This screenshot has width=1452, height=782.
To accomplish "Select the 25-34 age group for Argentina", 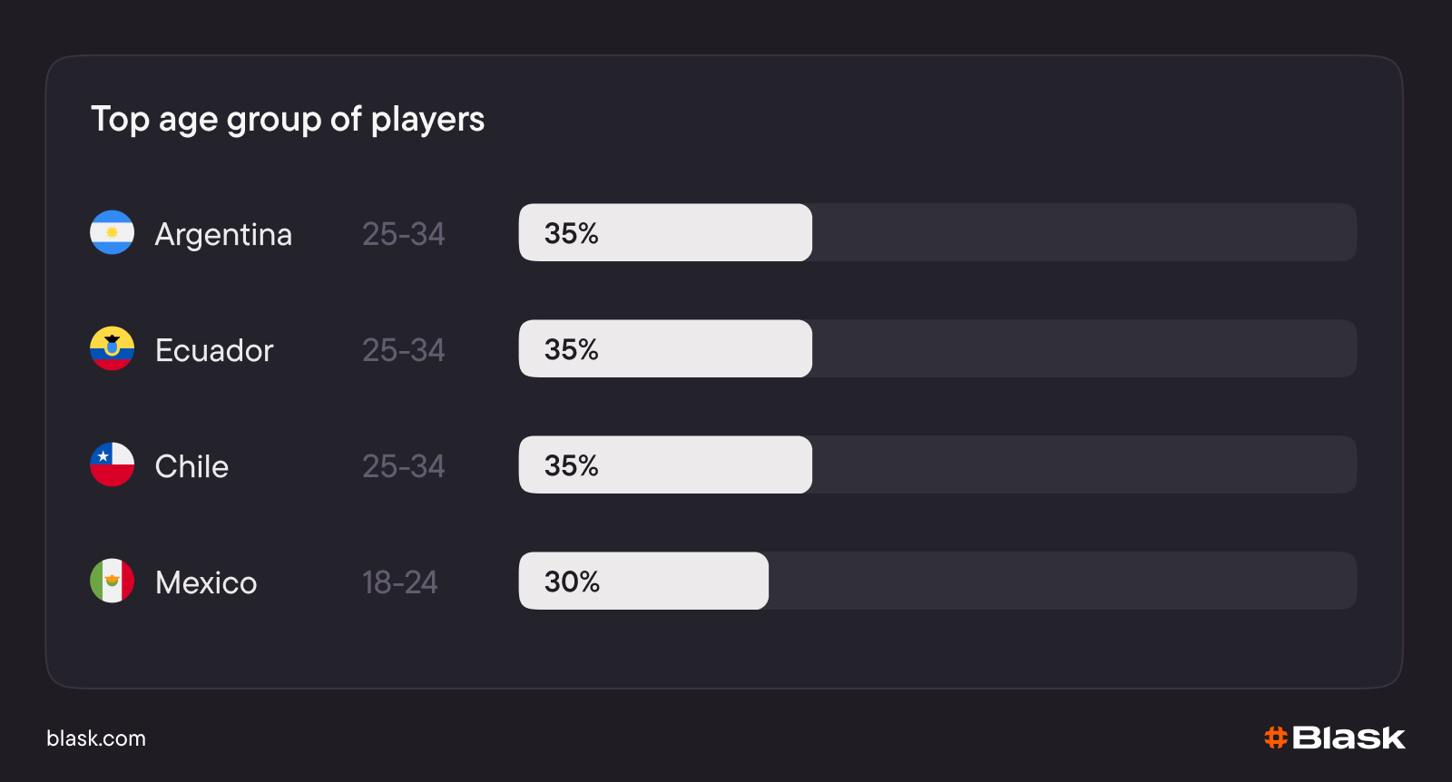I will [x=404, y=234].
